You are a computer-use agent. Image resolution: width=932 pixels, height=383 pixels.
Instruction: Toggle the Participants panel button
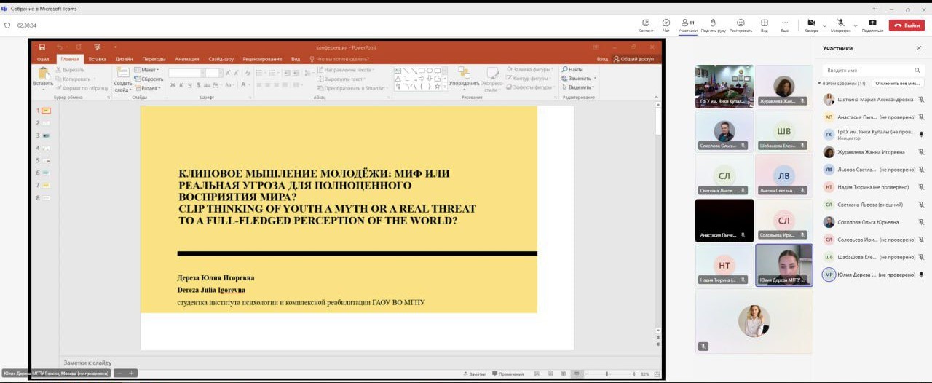coord(687,24)
